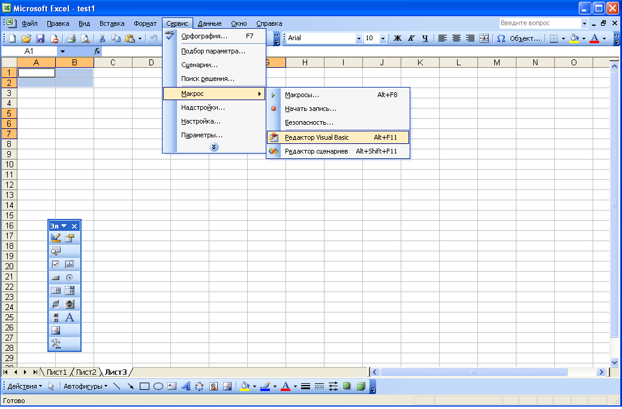Image resolution: width=622 pixels, height=409 pixels.
Task: Open Действия dropdown in drawing toolbar
Action: point(25,386)
